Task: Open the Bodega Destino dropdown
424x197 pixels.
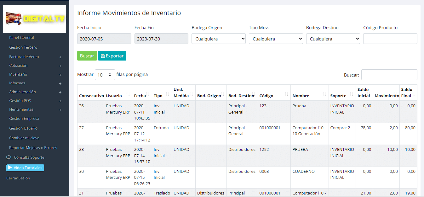Action: pos(333,39)
